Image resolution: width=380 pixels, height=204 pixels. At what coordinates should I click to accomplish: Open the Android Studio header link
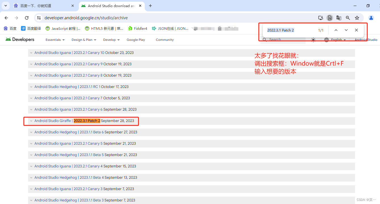(x=366, y=40)
